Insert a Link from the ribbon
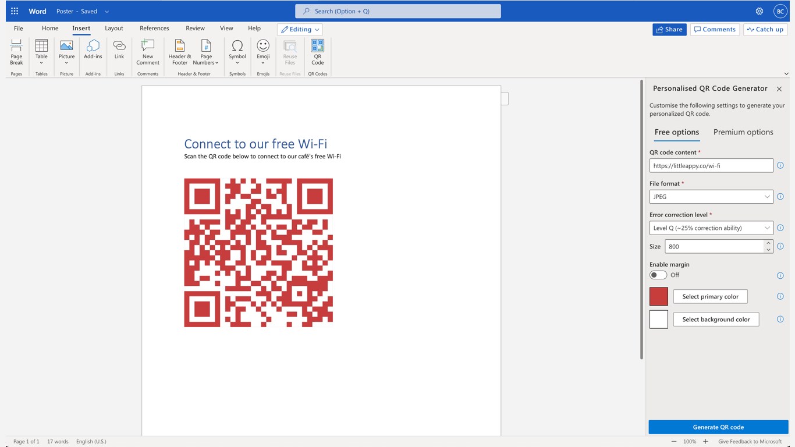This screenshot has height=447, width=795. coord(119,50)
